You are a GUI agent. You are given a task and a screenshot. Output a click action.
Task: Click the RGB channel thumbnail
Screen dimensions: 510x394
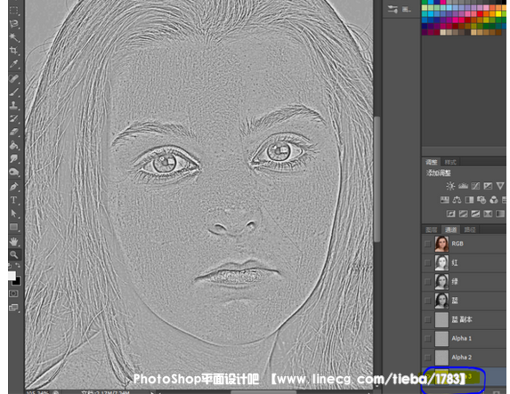pos(441,244)
